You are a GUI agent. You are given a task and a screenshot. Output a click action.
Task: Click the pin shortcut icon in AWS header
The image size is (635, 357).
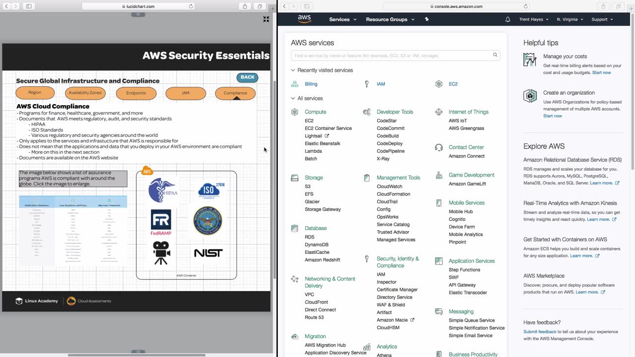427,19
